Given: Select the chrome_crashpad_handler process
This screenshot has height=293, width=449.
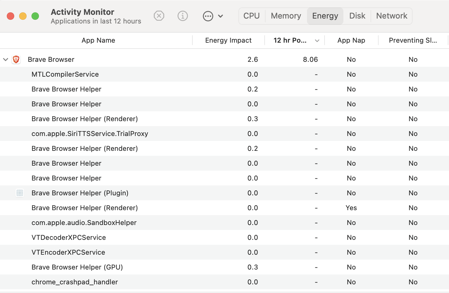Looking at the screenshot, I should (x=224, y=282).
